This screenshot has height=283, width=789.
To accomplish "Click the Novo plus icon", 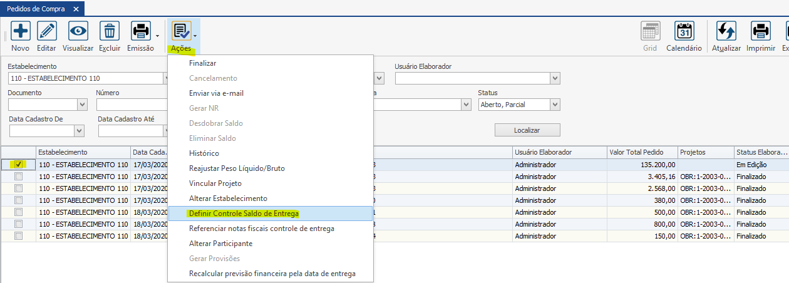I will click(x=21, y=31).
